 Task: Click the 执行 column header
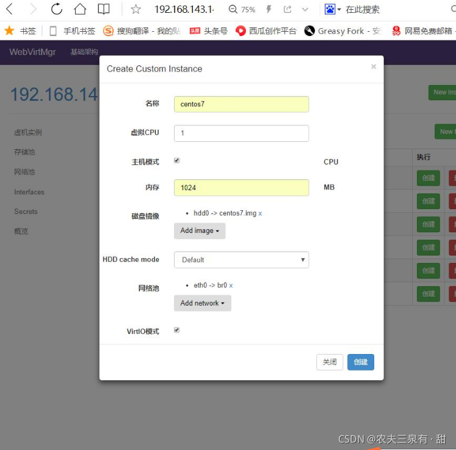pos(424,157)
